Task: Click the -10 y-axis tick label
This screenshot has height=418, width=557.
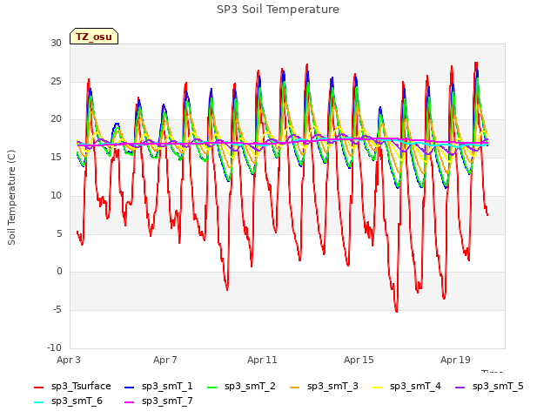Action: [54, 347]
